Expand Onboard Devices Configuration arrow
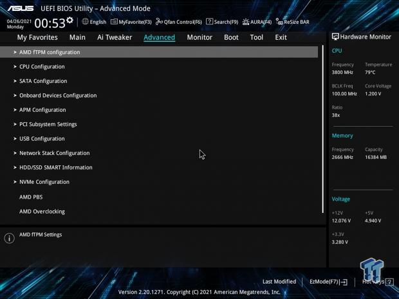 pos(15,96)
